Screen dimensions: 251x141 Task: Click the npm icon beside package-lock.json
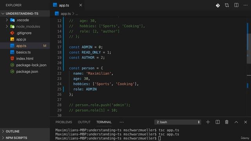click(12, 65)
